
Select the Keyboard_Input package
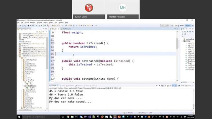(x=29, y=72)
